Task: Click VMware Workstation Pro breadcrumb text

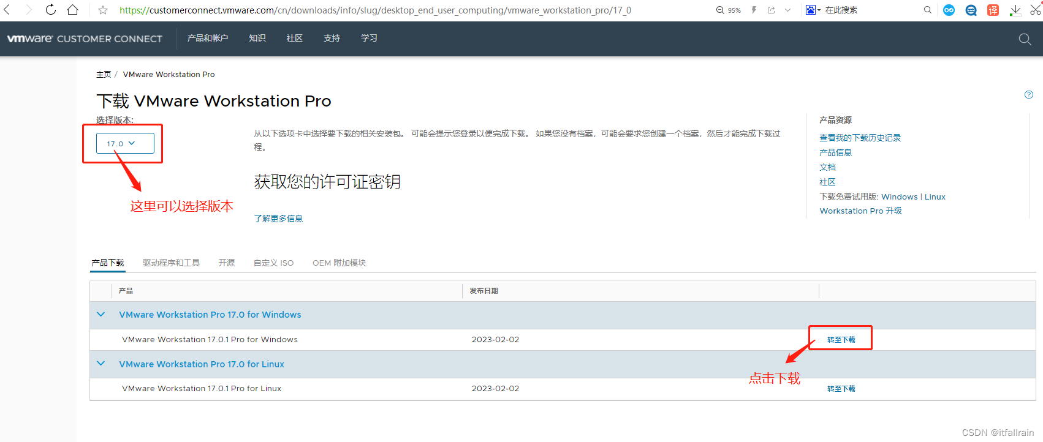Action: (x=169, y=75)
